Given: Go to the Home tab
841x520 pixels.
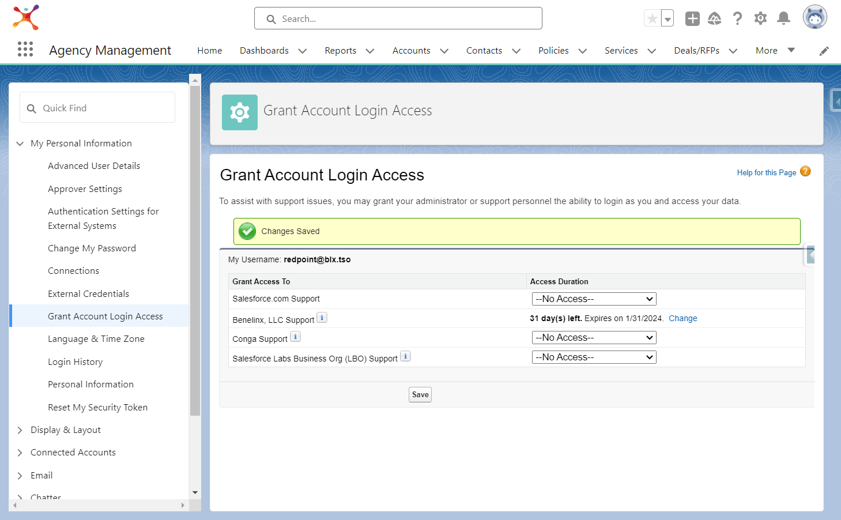Looking at the screenshot, I should [209, 51].
